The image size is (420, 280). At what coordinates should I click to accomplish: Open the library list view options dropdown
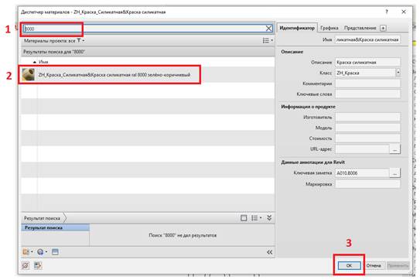256,218
